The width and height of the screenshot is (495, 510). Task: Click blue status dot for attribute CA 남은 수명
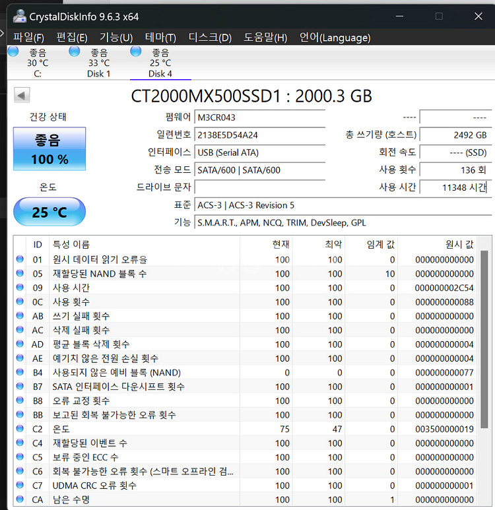20,499
